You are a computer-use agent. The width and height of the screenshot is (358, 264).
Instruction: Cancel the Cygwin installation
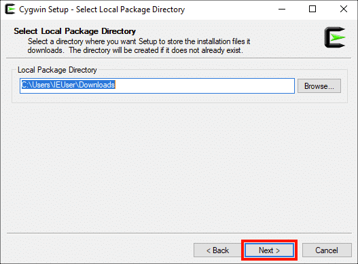point(327,250)
